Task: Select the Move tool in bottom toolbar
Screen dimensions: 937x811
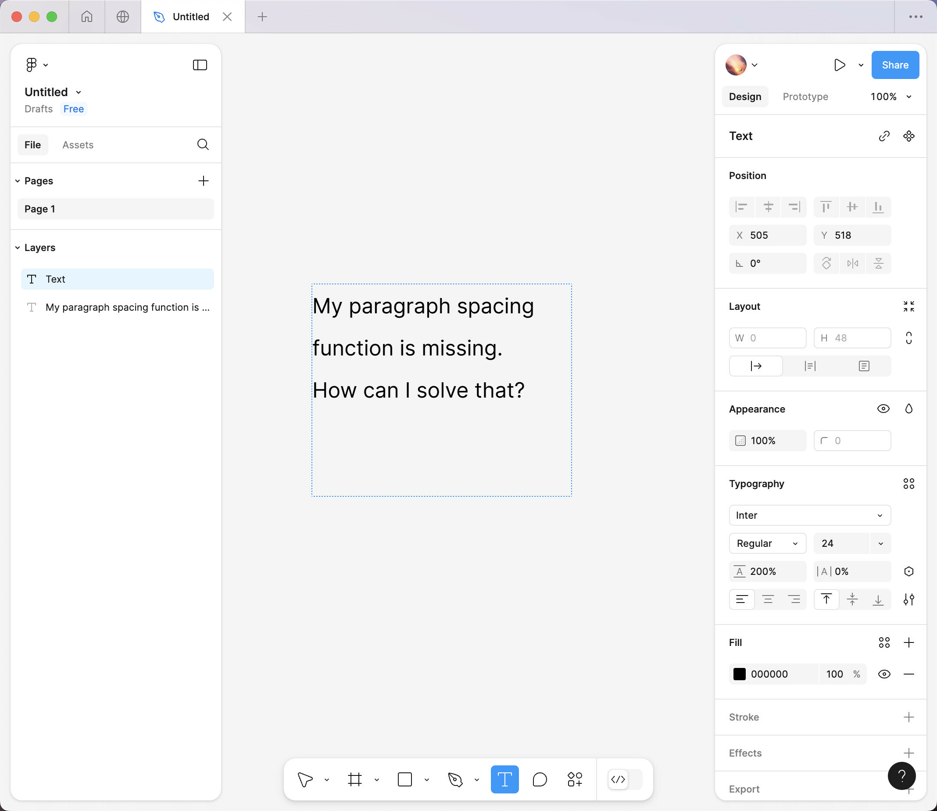Action: pos(305,779)
